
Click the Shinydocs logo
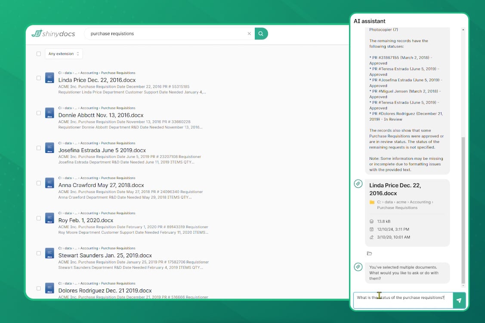click(x=53, y=34)
